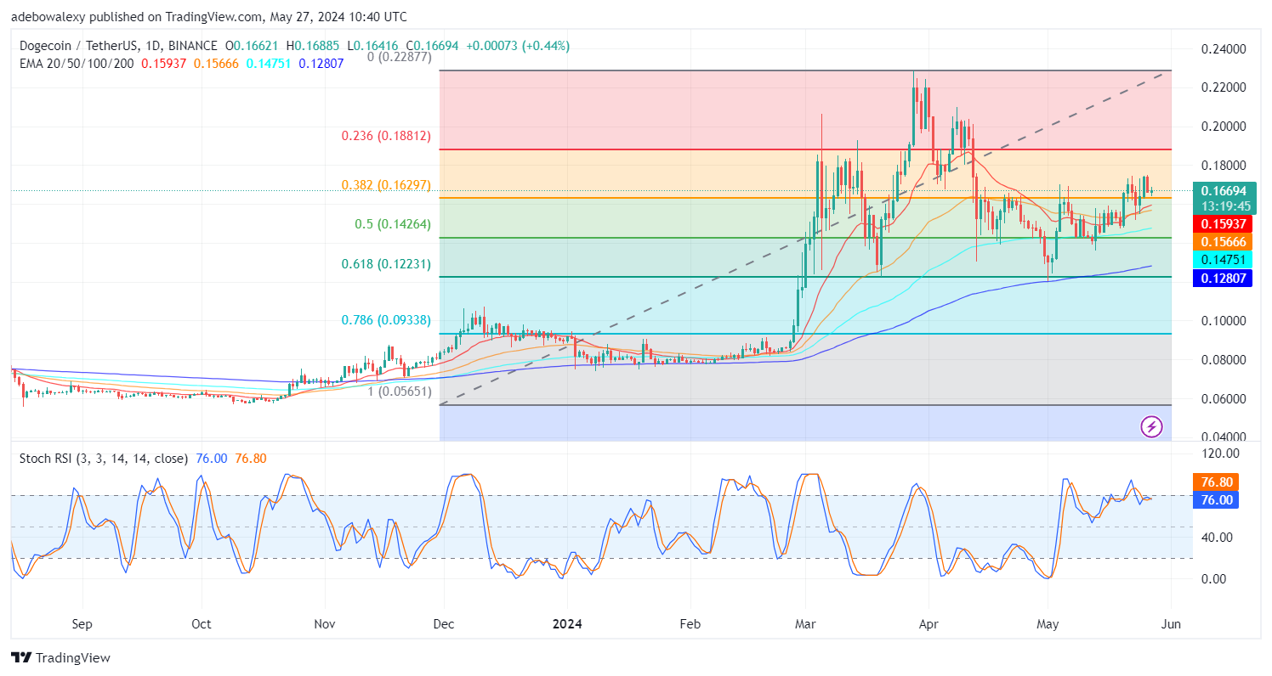Click the 0.5 (0.14264) Fibonacci level label

tap(393, 224)
